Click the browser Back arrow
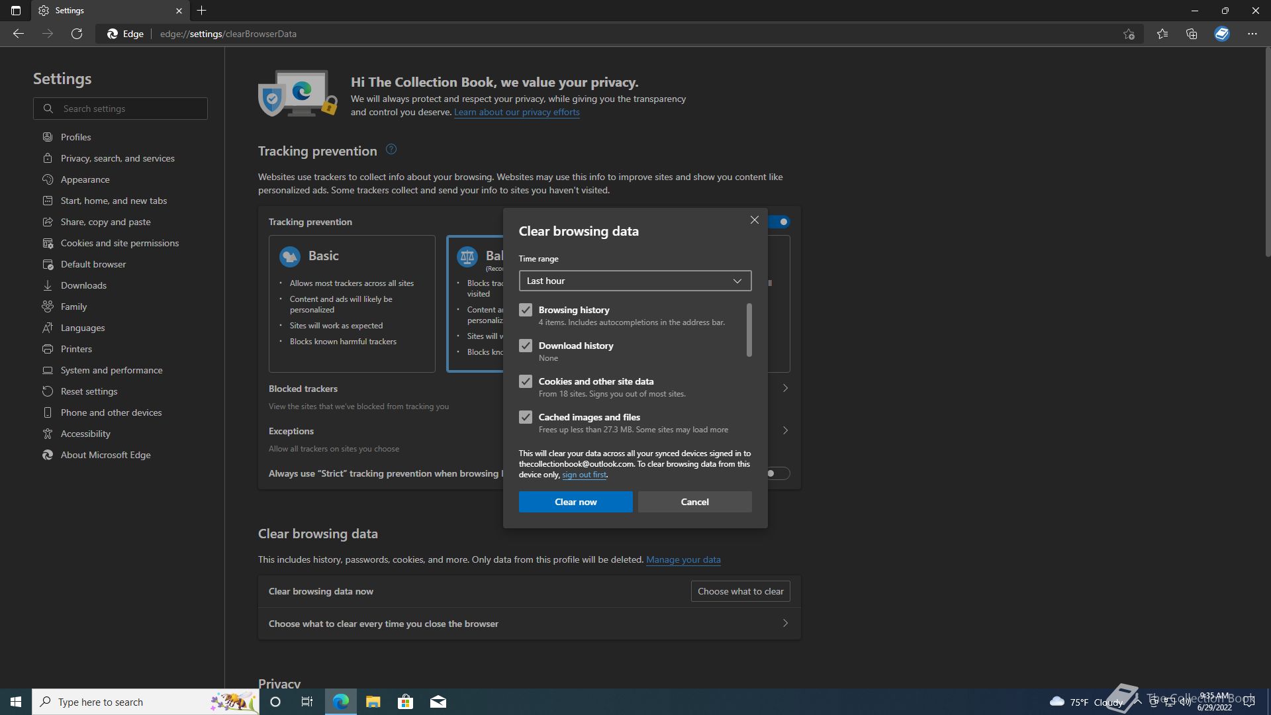 (19, 34)
